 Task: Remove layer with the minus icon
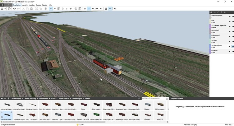click(x=215, y=12)
